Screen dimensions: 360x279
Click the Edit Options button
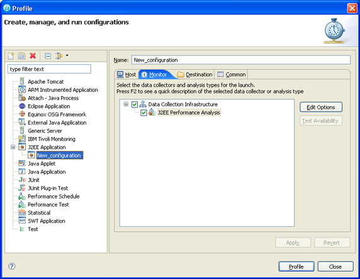coord(321,107)
